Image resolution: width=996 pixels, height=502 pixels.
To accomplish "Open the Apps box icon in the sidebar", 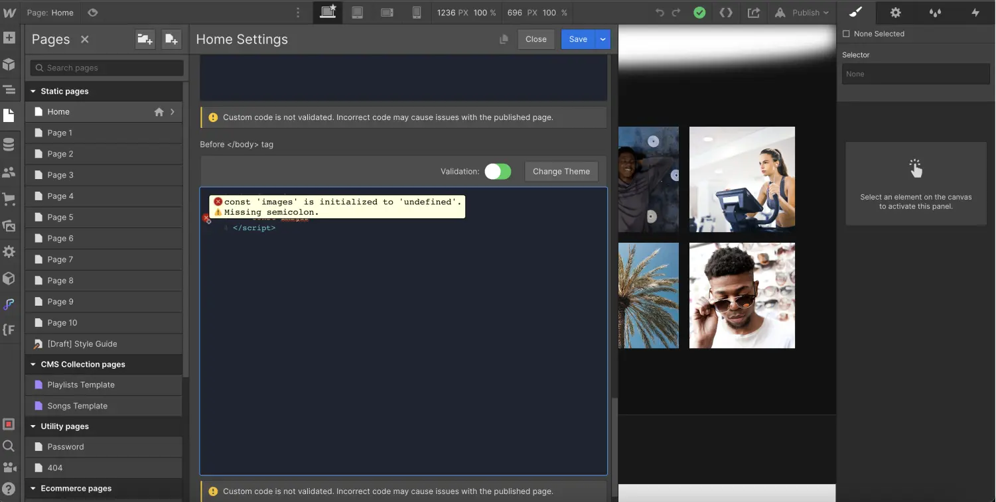I will click(x=9, y=278).
